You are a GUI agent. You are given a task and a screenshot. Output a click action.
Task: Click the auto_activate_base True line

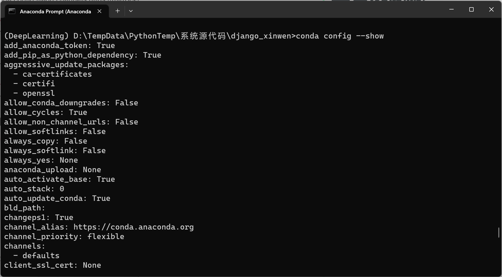click(x=59, y=179)
